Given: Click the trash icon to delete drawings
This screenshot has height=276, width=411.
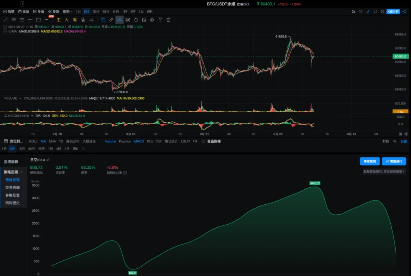Looking at the screenshot, I should tap(168, 20).
